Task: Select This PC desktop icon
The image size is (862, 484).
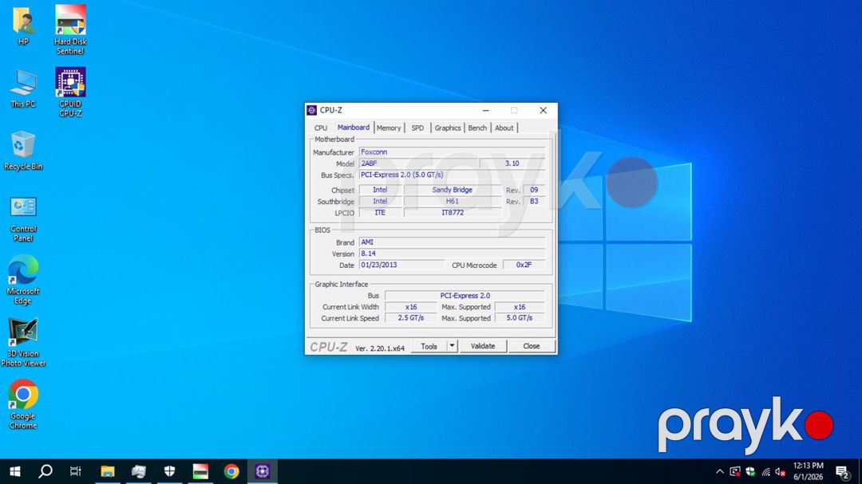Action: click(23, 89)
